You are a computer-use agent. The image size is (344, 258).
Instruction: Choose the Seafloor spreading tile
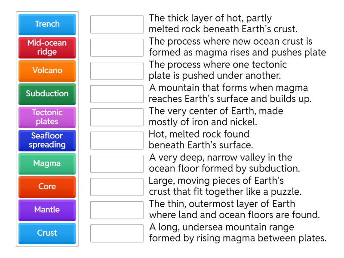[47, 140]
